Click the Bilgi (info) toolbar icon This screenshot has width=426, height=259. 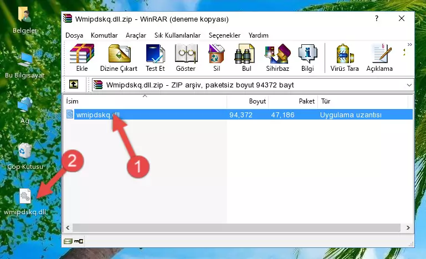307,58
